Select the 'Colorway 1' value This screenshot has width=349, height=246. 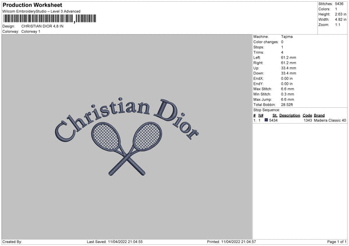(x=31, y=31)
